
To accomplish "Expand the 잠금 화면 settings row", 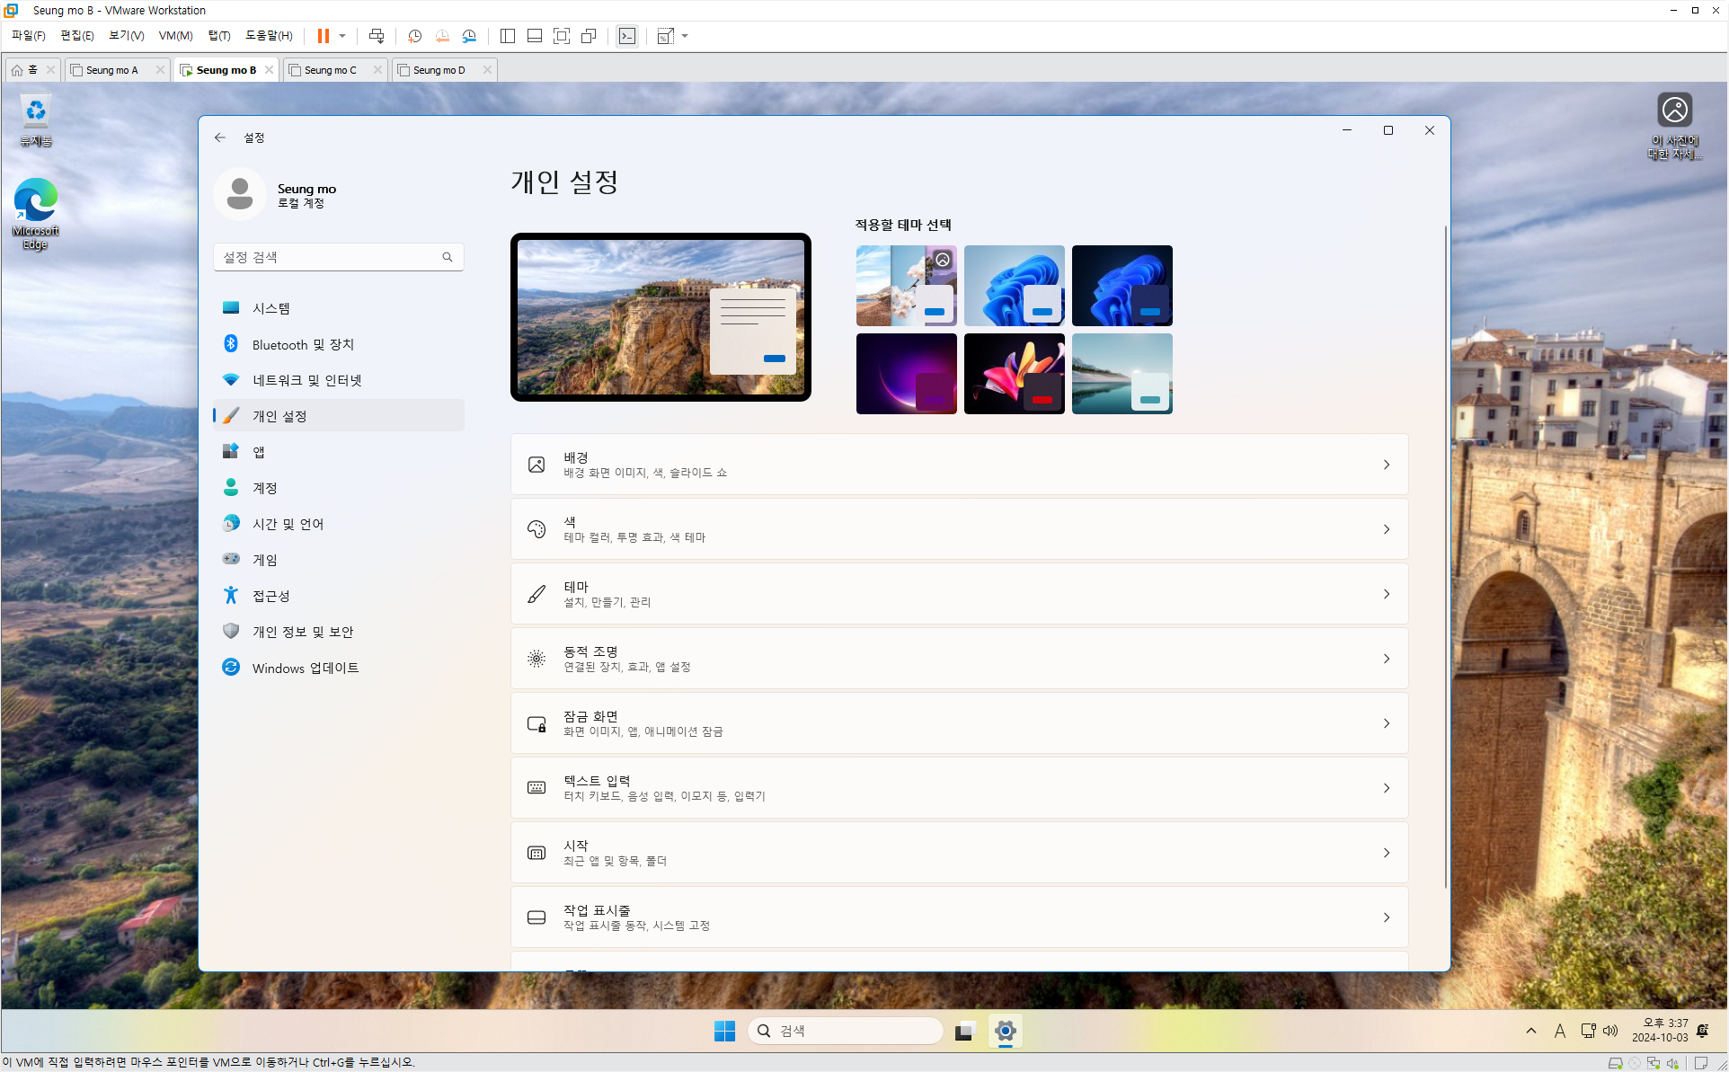I will 958,723.
